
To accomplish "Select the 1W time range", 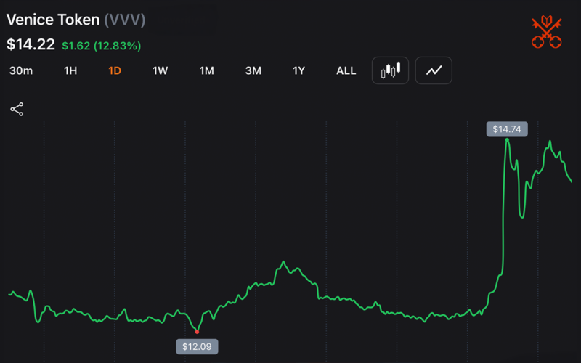I will pyautogui.click(x=160, y=70).
